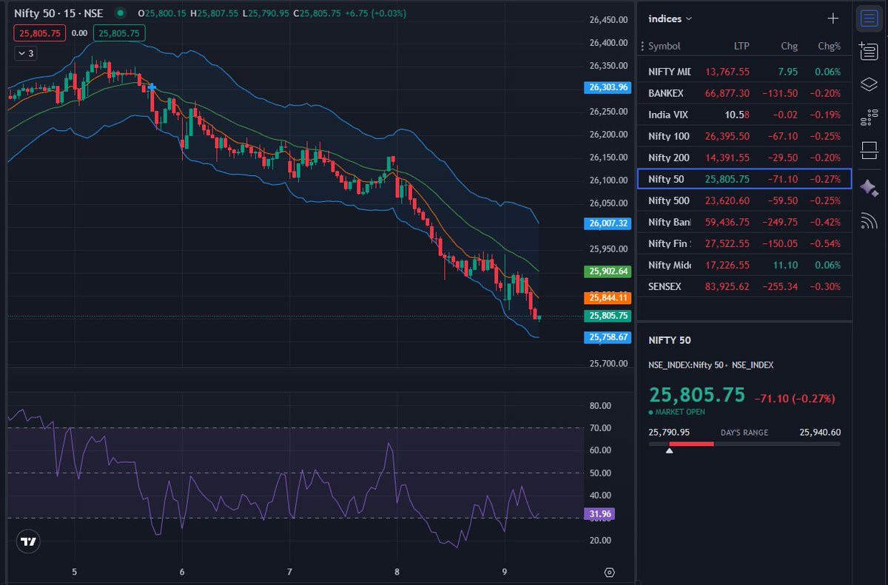Sort watchlist by Symbol column

664,46
